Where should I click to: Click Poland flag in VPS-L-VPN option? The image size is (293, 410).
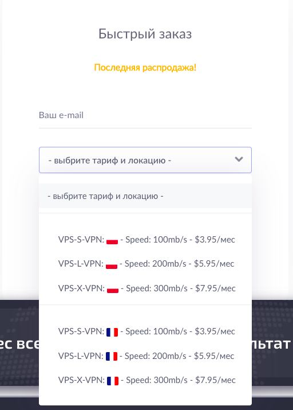[x=112, y=264]
